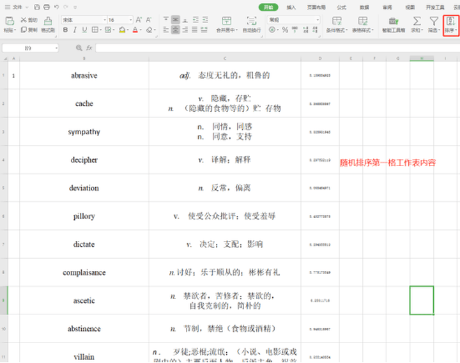Click the Print icon in quick access bar
Image resolution: width=460 pixels, height=363 pixels.
click(x=47, y=7)
